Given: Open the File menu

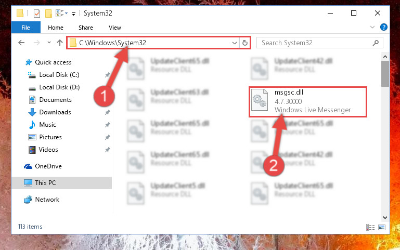Looking at the screenshot, I should 26,28.
